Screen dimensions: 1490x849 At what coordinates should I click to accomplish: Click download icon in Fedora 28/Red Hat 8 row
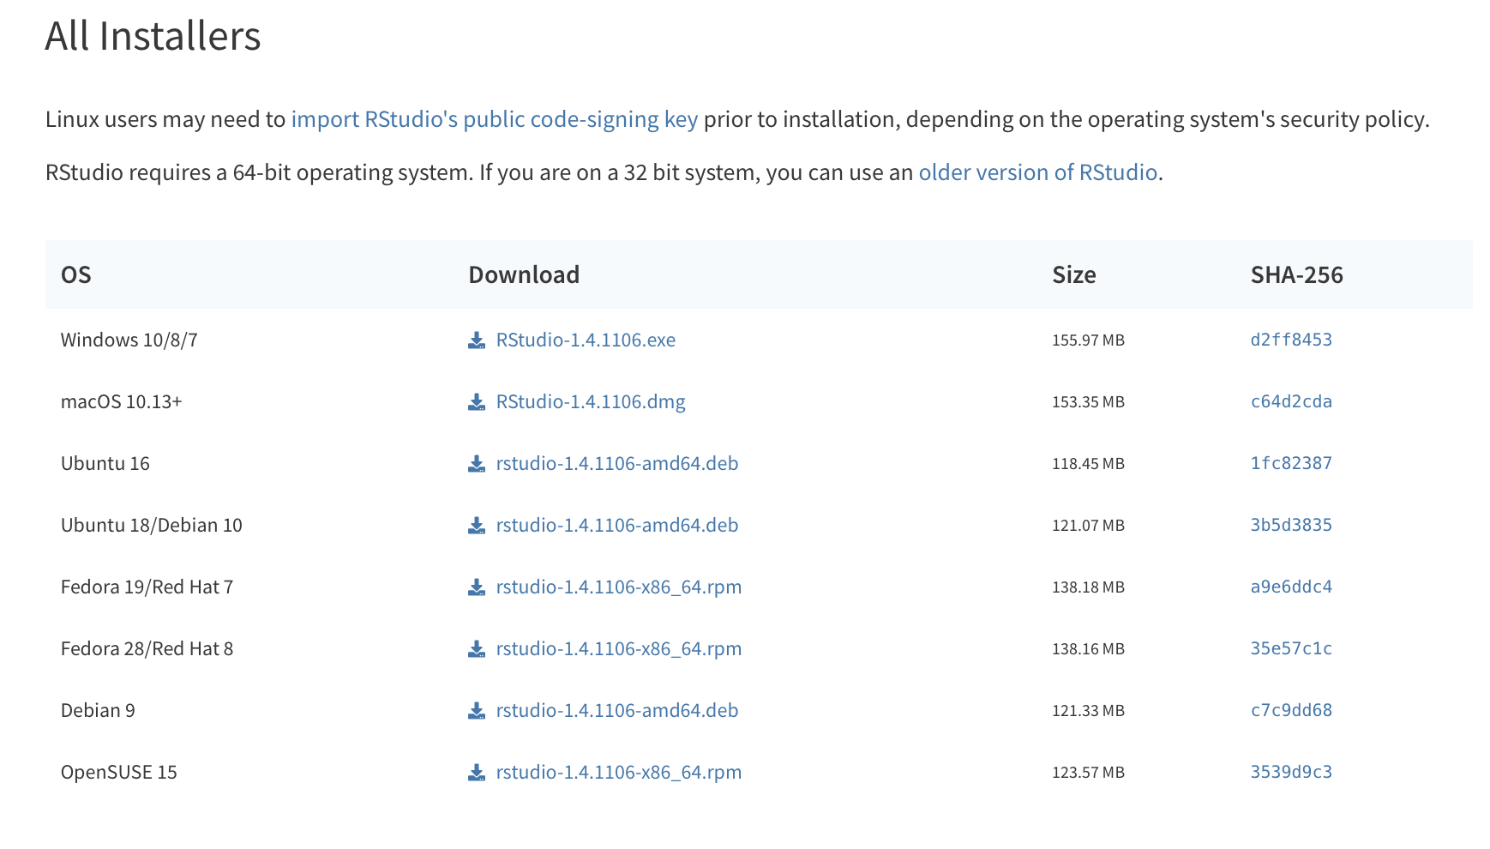pyautogui.click(x=477, y=649)
